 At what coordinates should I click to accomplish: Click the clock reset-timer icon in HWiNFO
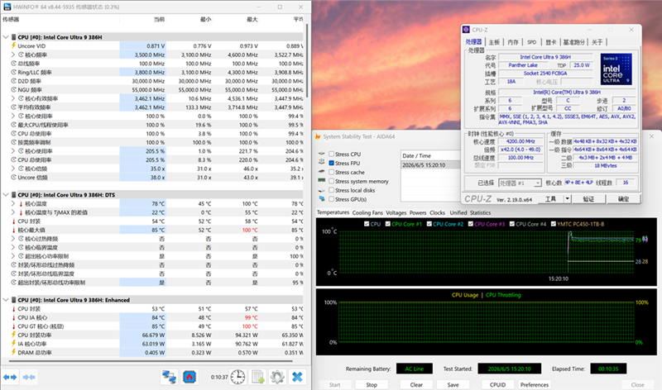pos(237,377)
